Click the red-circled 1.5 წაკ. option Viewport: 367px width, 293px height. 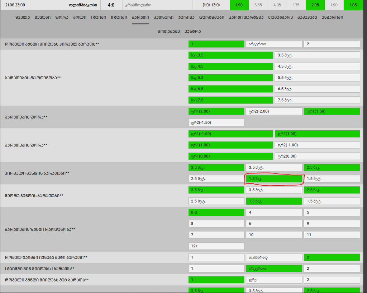pos(274,178)
